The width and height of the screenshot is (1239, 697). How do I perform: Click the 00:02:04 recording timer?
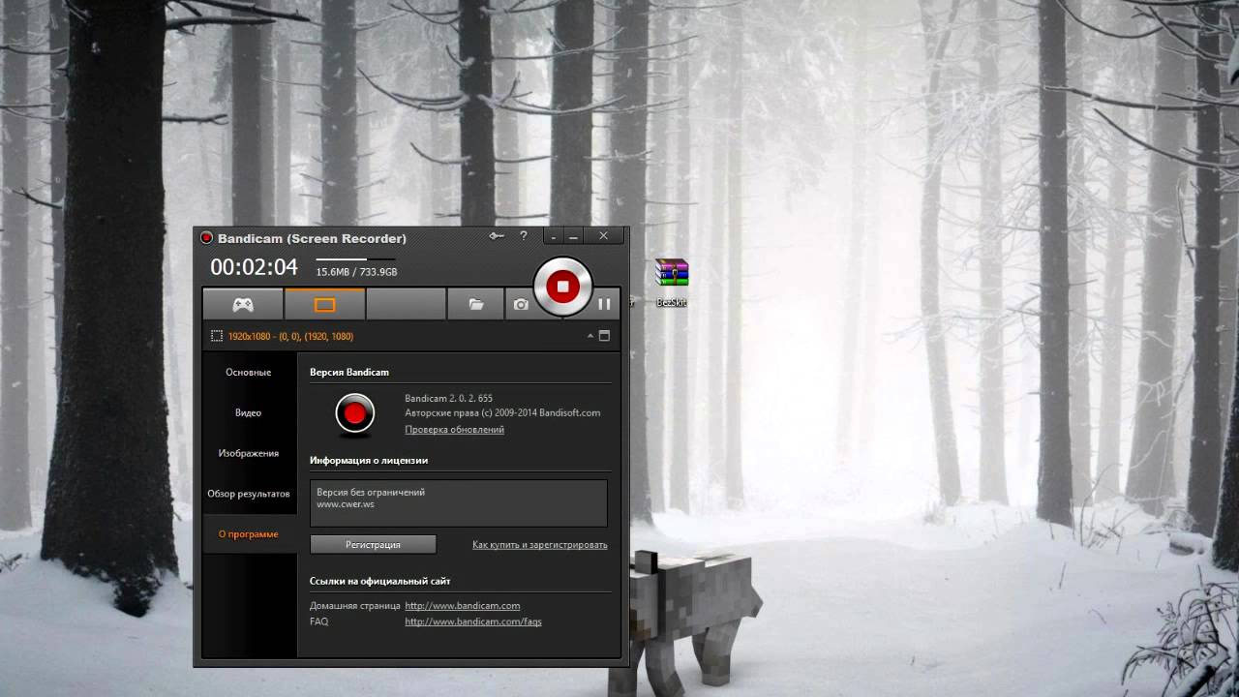pos(254,267)
